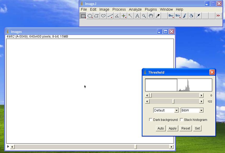Screen dimensions: 225x153
Task: Click the Reset threshold button
Action: [x=186, y=128]
